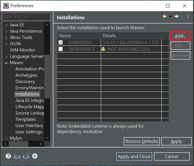The height and width of the screenshot is (166, 194).
Task: Open the Errors/Warnings preference page
Action: (x=29, y=88)
